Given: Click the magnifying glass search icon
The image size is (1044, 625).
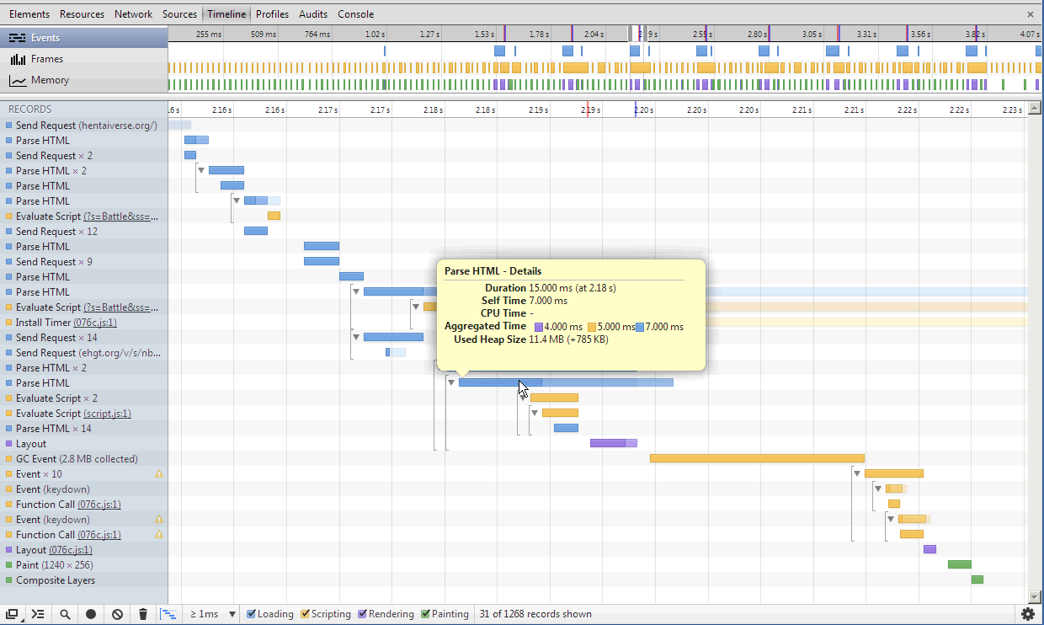Looking at the screenshot, I should click(65, 614).
